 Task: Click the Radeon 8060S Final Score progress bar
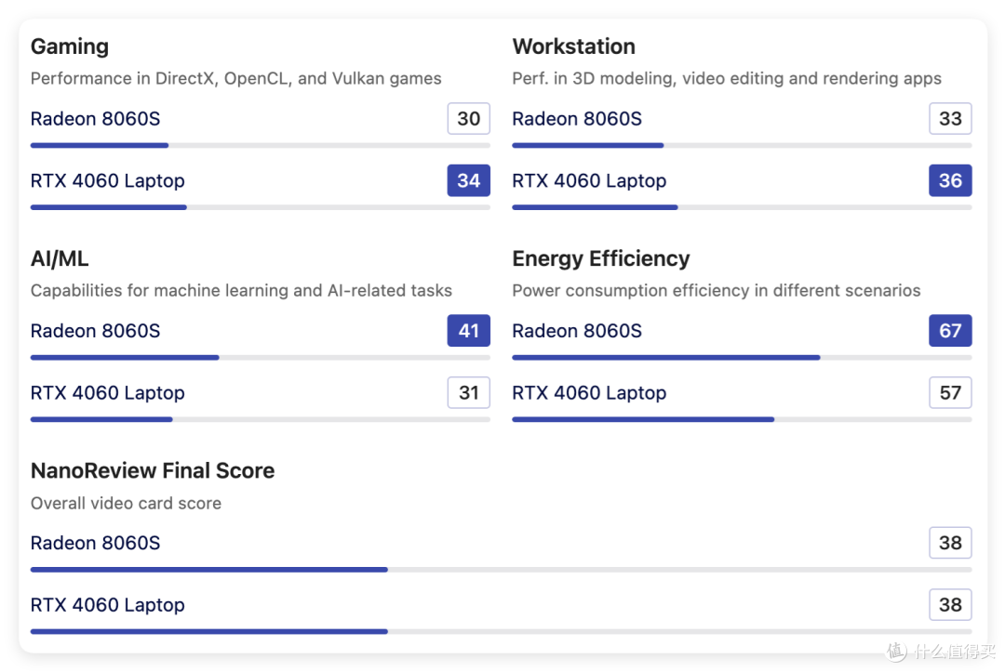point(502,570)
